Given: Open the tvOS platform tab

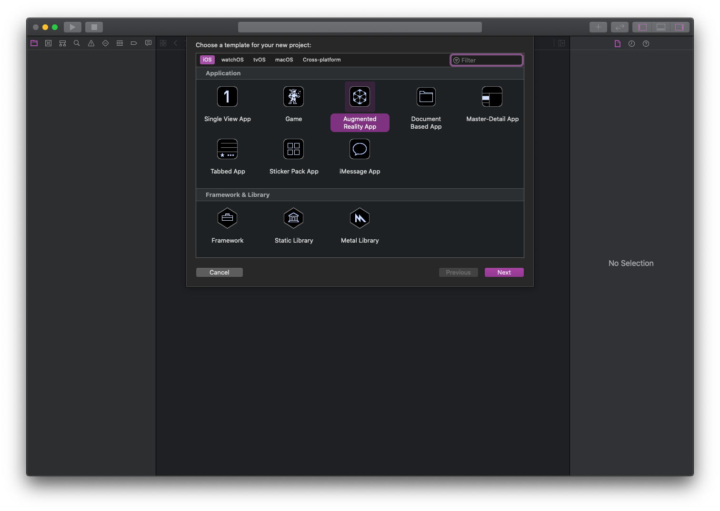Looking at the screenshot, I should click(x=260, y=60).
